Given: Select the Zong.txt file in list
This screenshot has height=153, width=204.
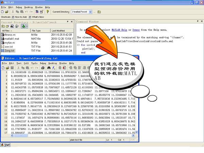Looking at the screenshot, I should [x=10, y=51].
